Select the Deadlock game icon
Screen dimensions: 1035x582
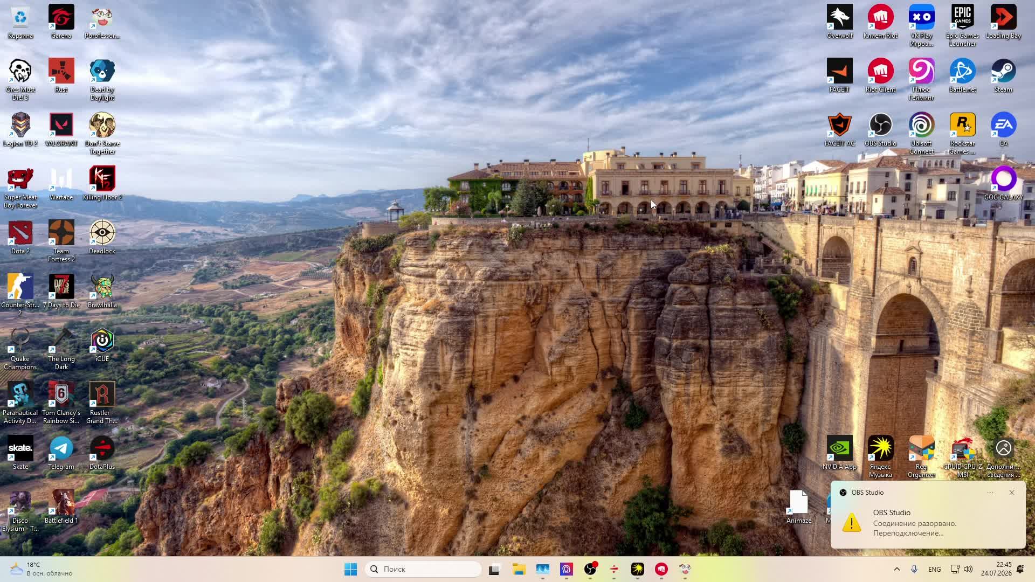(x=102, y=238)
